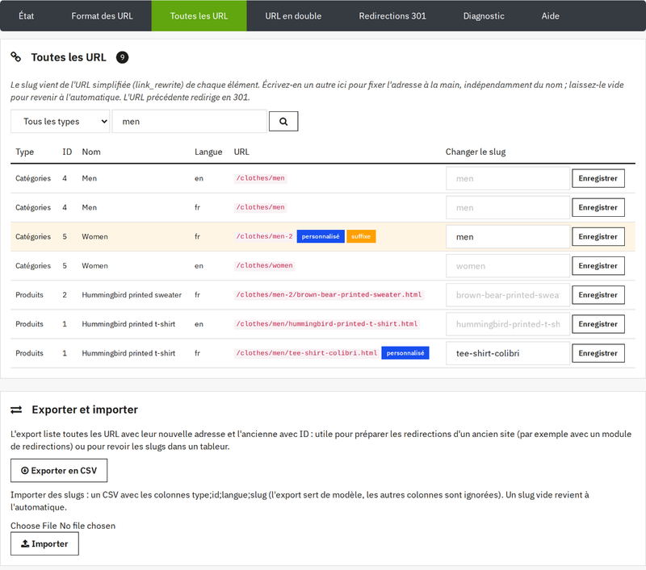
Task: Click the ID column header
Action: pos(67,152)
